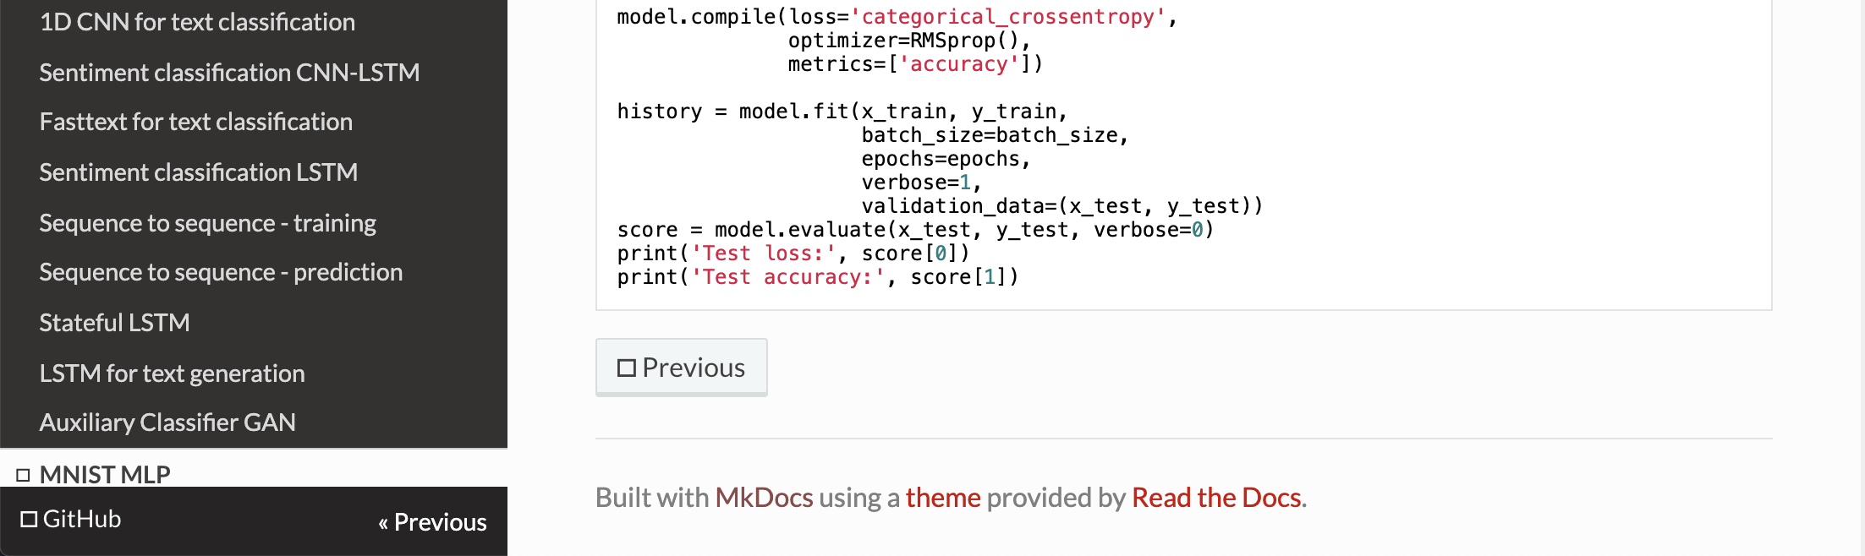Image resolution: width=1865 pixels, height=556 pixels.
Task: Select Fasttext for text classification
Action: 195,122
